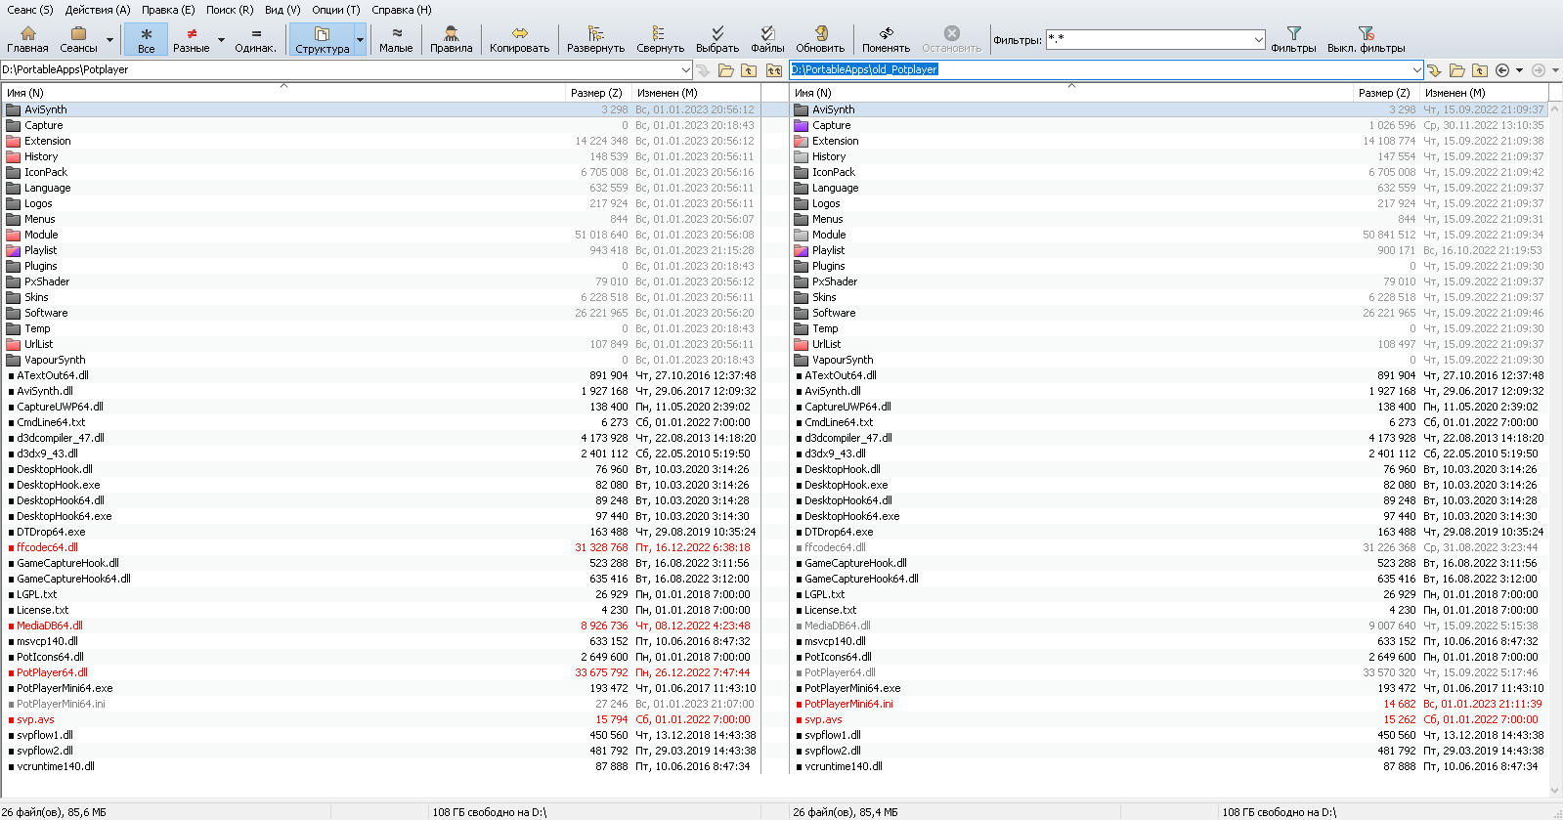Viewport: 1563px width, 820px height.
Task: Select Extension folder in left pane
Action: pyautogui.click(x=47, y=141)
